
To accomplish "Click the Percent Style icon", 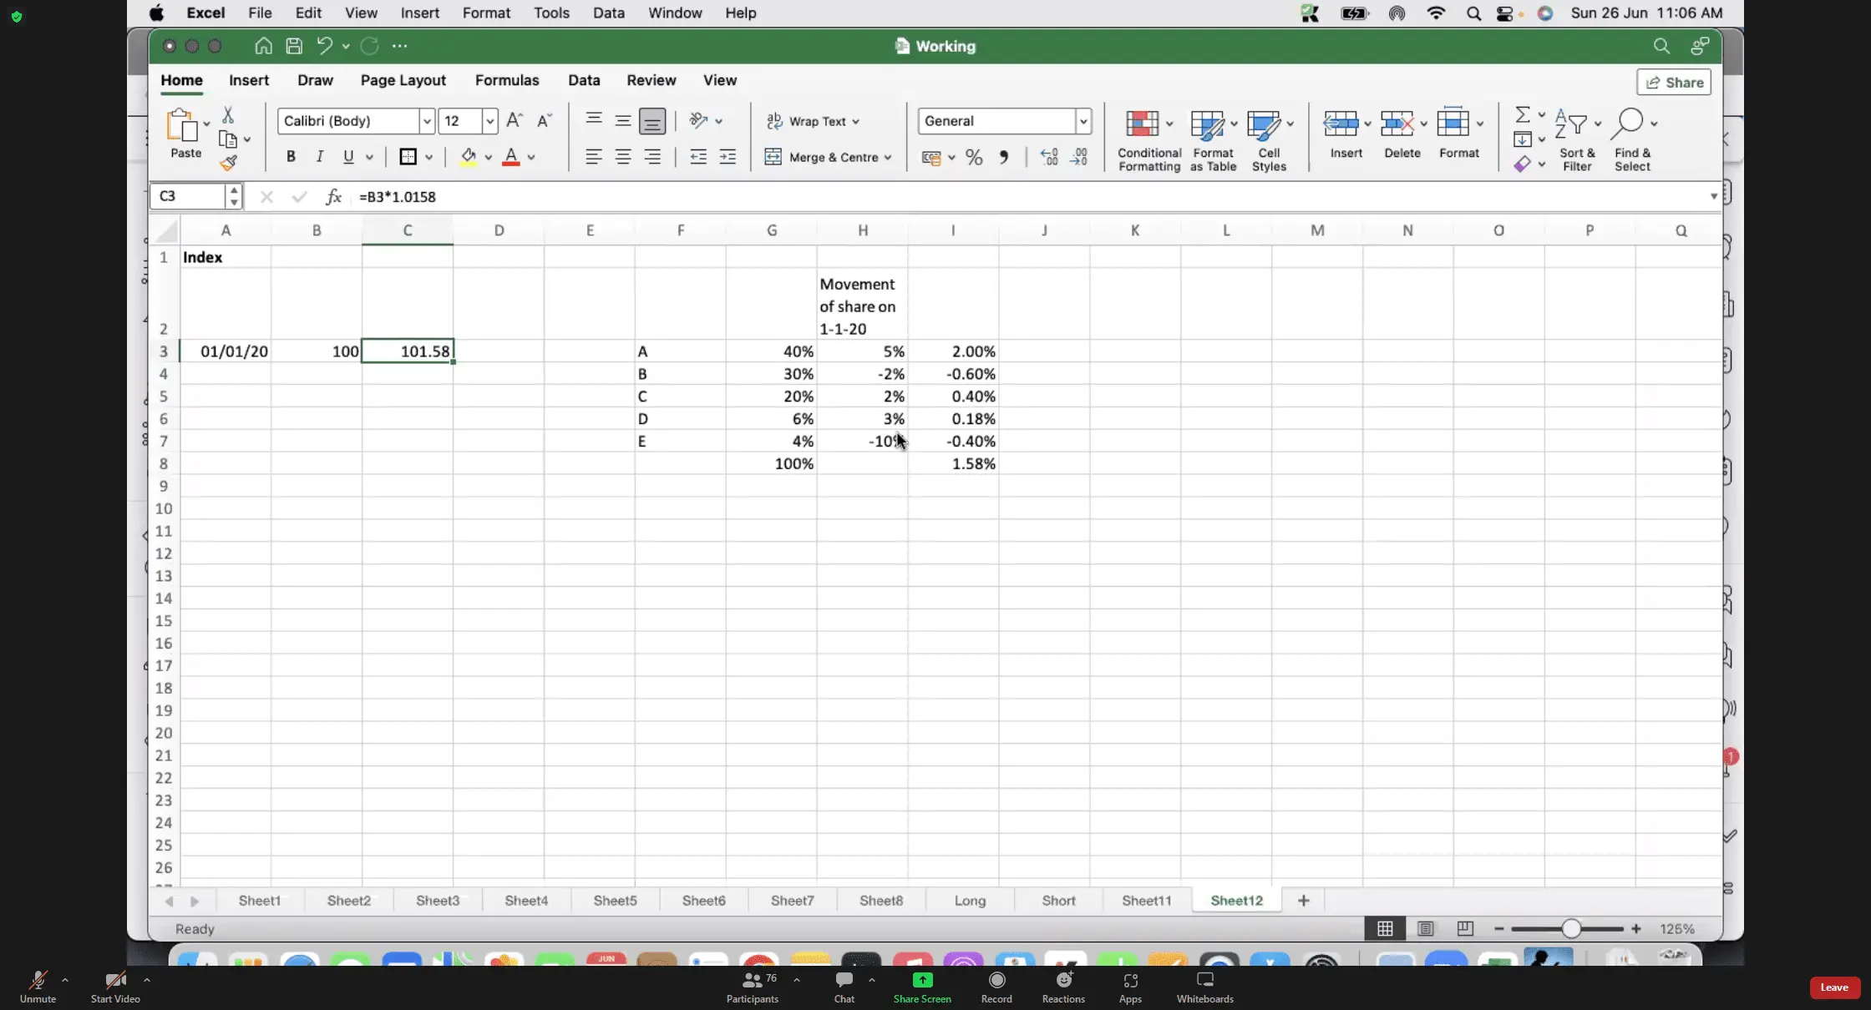I will click(x=974, y=157).
